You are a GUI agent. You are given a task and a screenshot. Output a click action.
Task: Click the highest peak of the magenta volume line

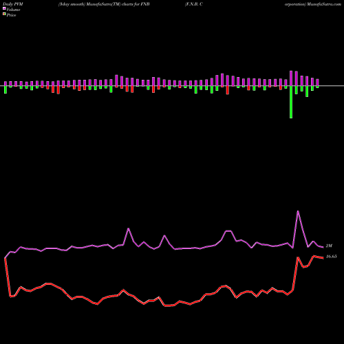tap(298, 211)
